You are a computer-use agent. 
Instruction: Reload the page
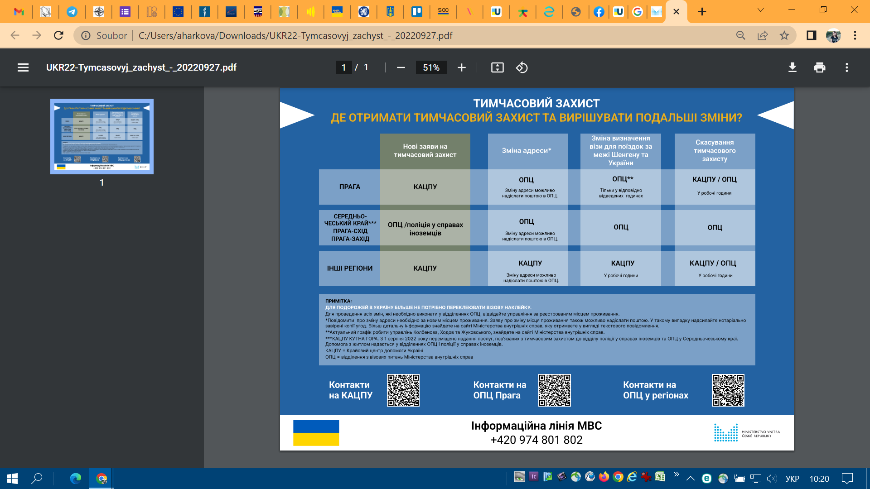58,35
